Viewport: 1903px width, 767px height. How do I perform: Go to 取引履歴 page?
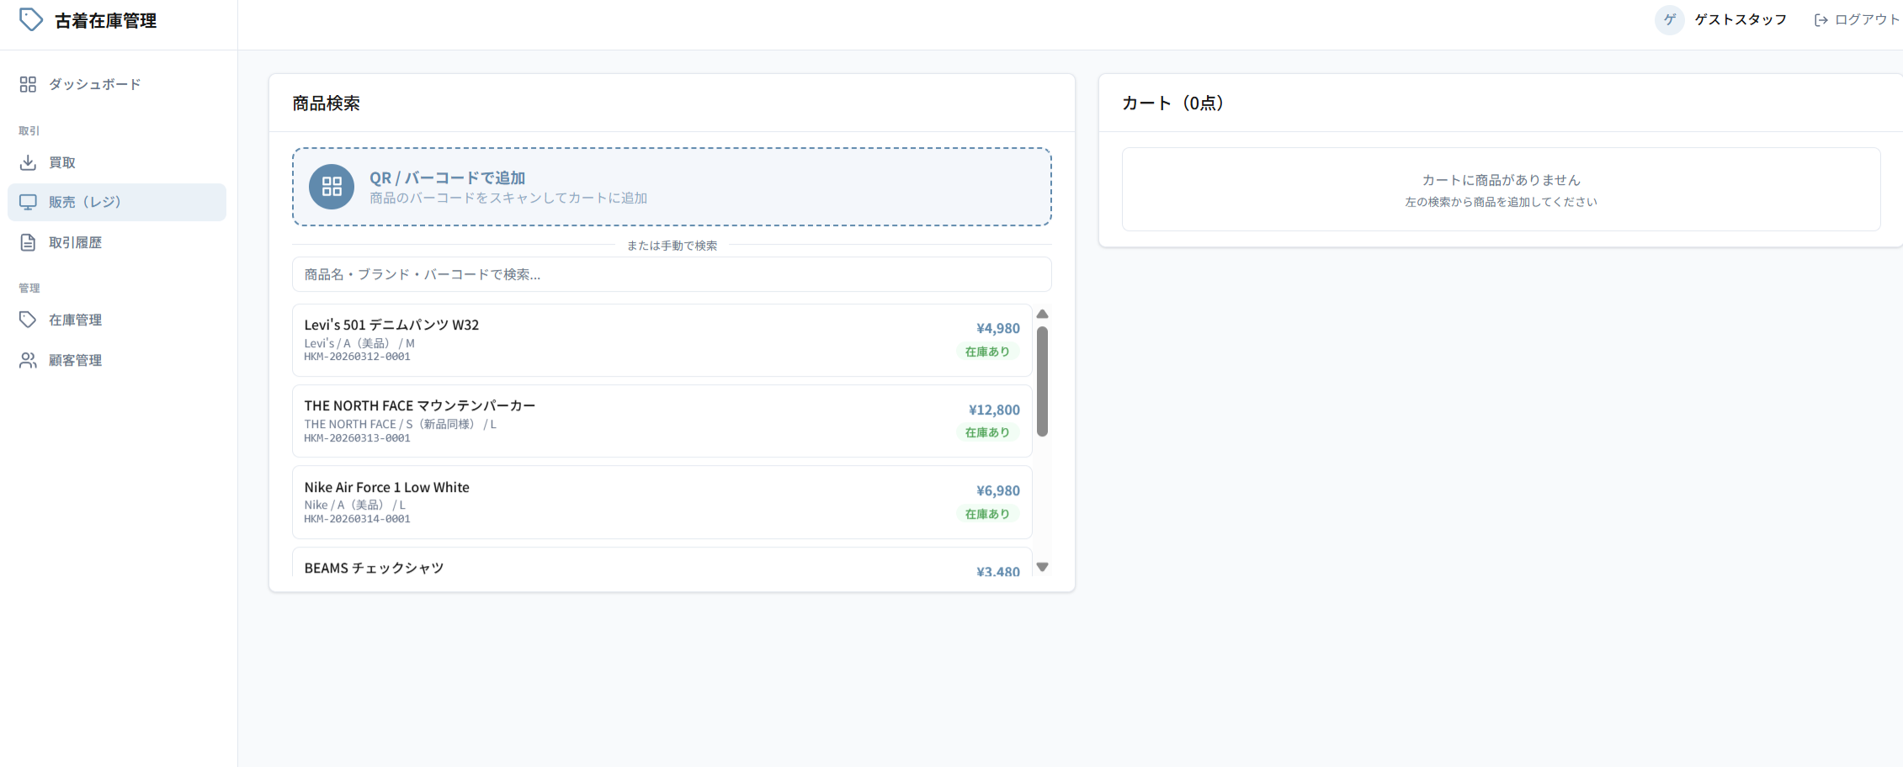(75, 243)
